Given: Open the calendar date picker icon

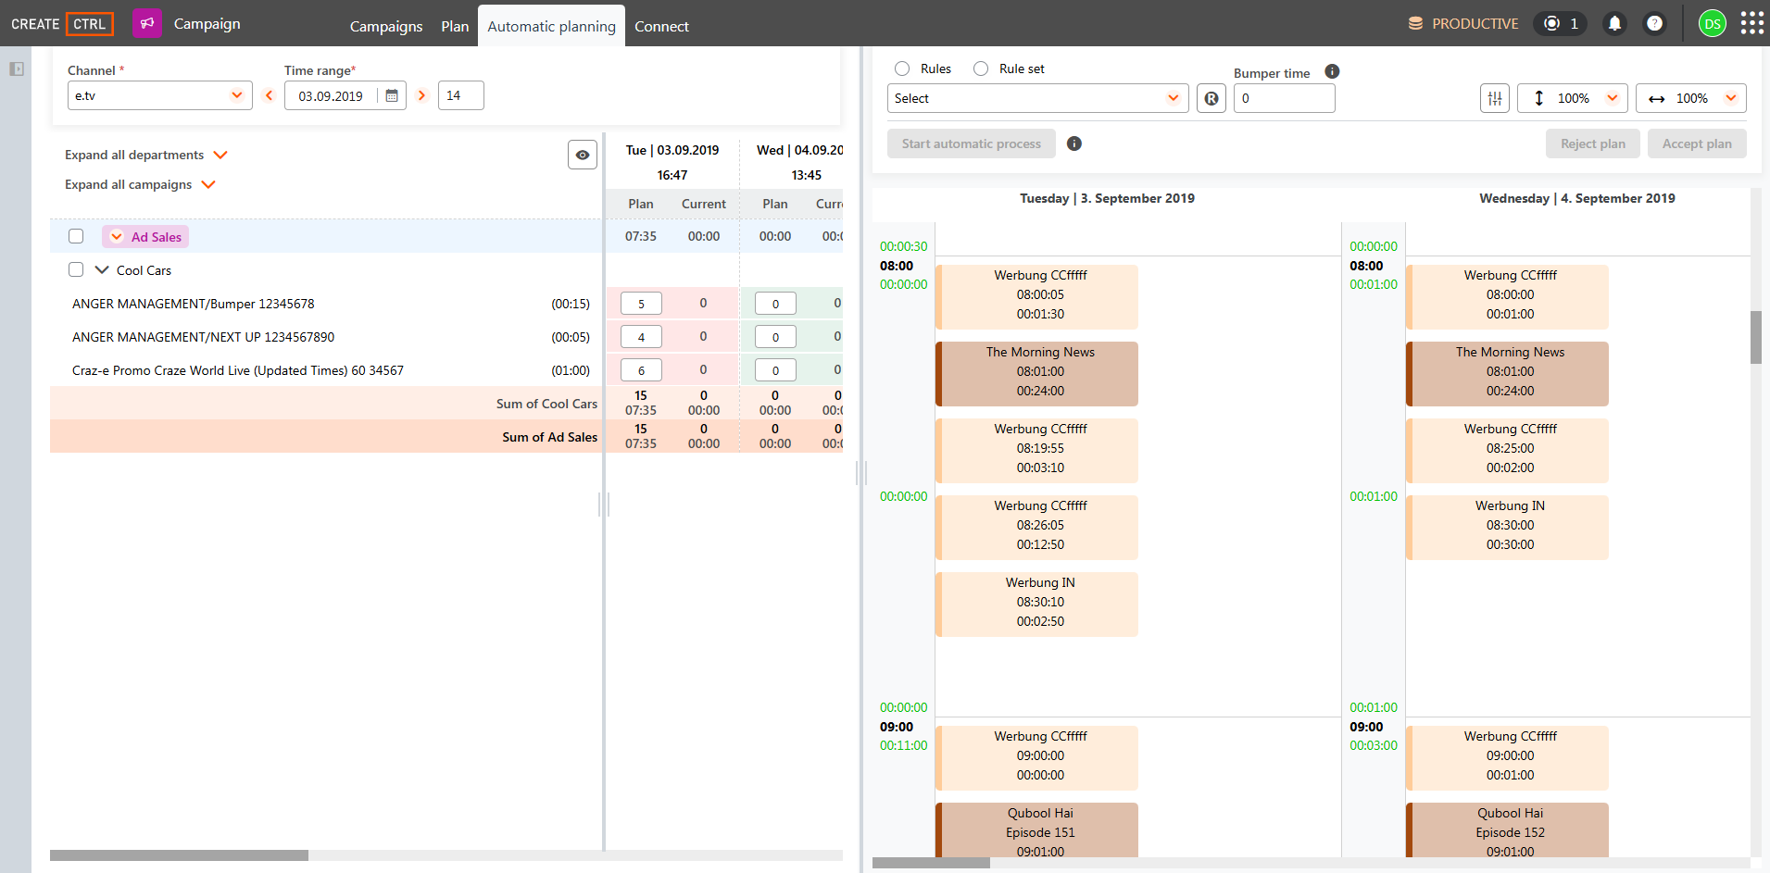Looking at the screenshot, I should click(392, 95).
